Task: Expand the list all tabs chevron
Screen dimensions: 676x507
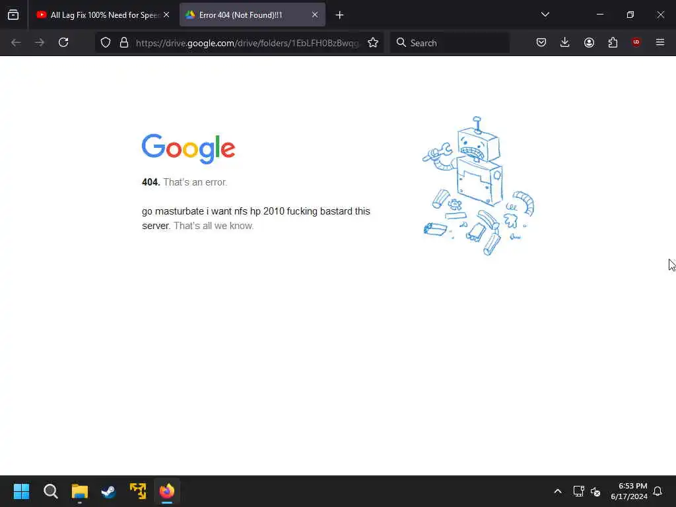Action: click(545, 15)
